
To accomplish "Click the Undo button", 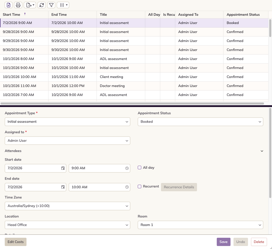I will pyautogui.click(x=240, y=242).
